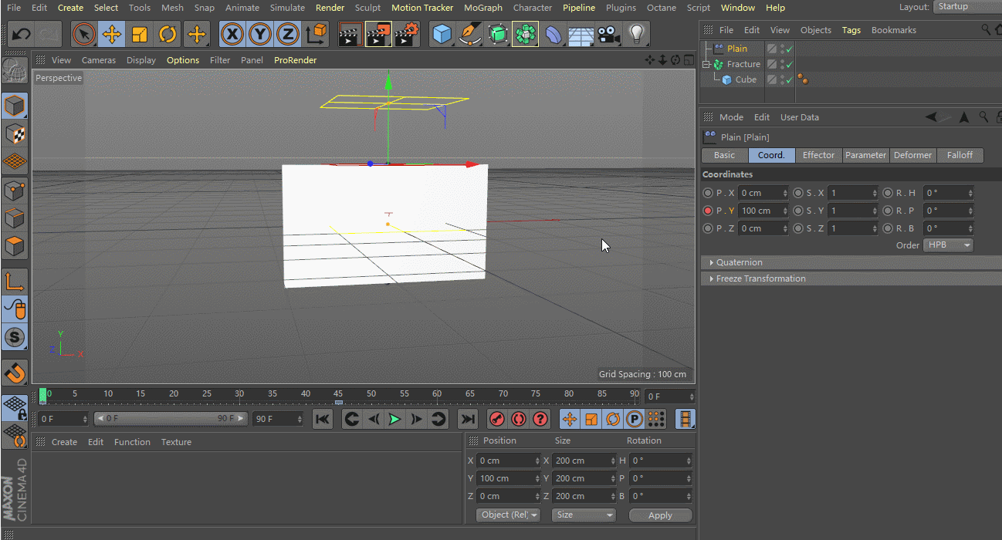
Task: Expand the Freeze Transformation section
Action: [760, 278]
